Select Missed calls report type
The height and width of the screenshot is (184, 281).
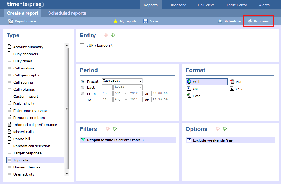pos(23,132)
